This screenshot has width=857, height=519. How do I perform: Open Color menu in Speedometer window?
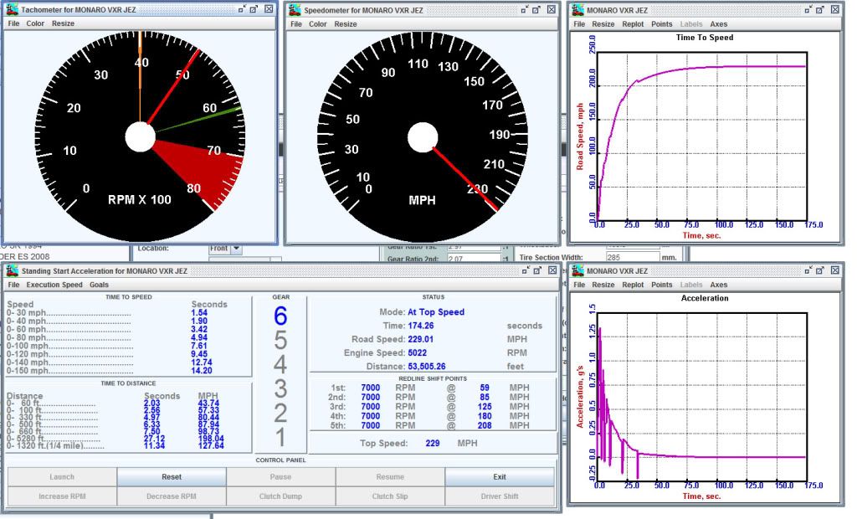(317, 24)
